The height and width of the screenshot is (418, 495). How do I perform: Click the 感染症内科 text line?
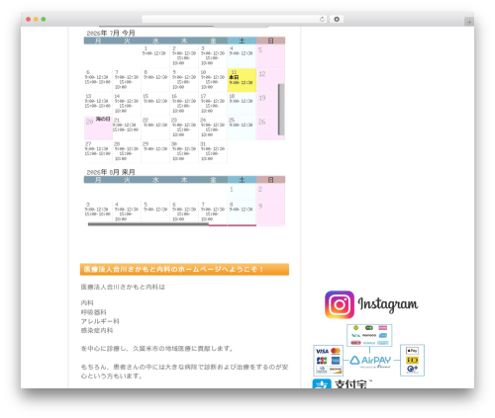(97, 330)
